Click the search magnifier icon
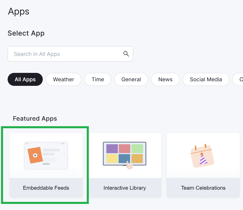This screenshot has width=243, height=210. coord(126,54)
